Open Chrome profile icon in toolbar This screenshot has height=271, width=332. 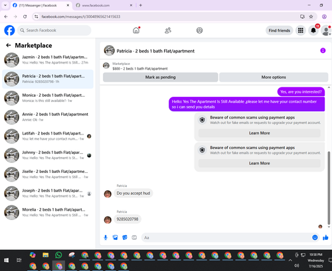coord(324,17)
